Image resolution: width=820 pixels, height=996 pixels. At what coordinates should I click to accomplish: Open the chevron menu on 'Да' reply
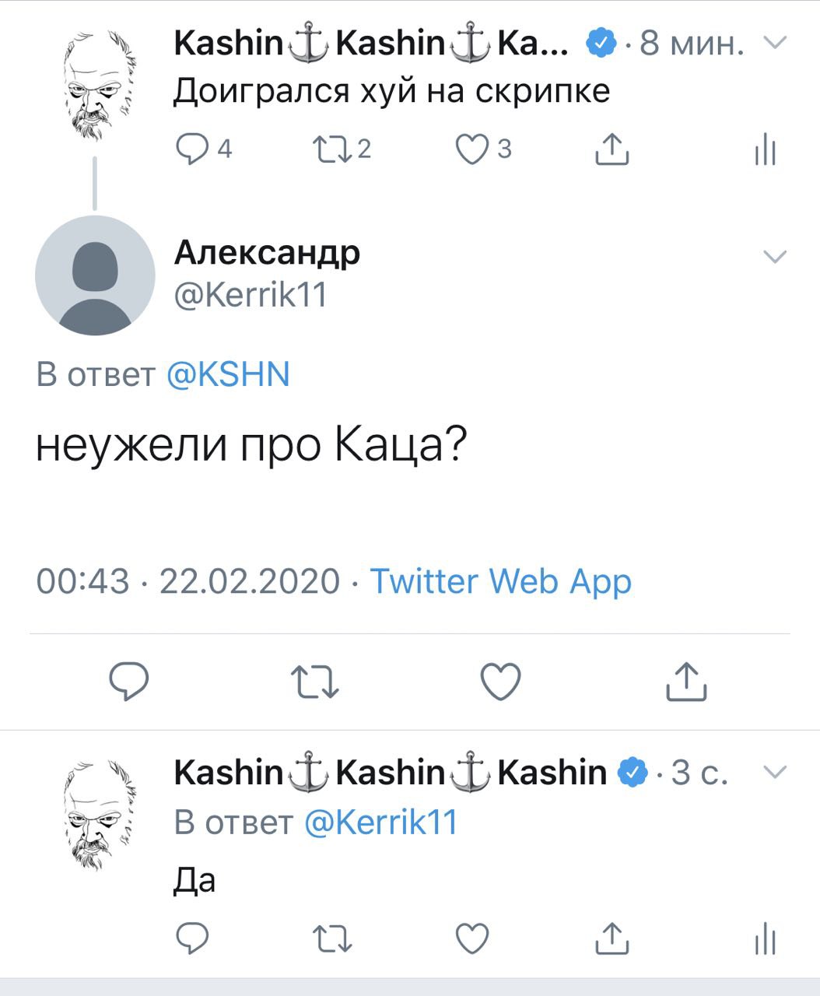pyautogui.click(x=775, y=772)
